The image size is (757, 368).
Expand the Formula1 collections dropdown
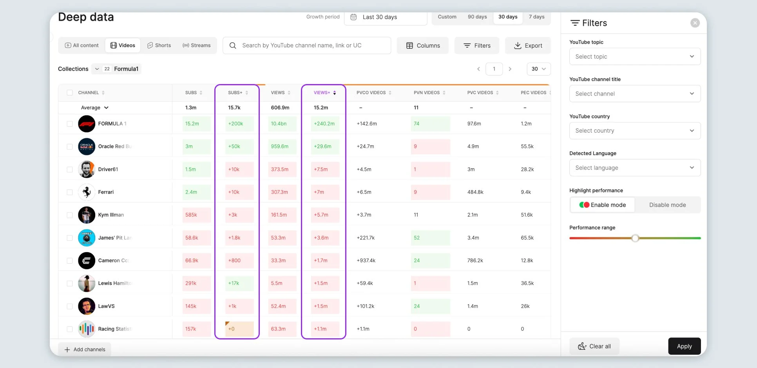pos(116,69)
